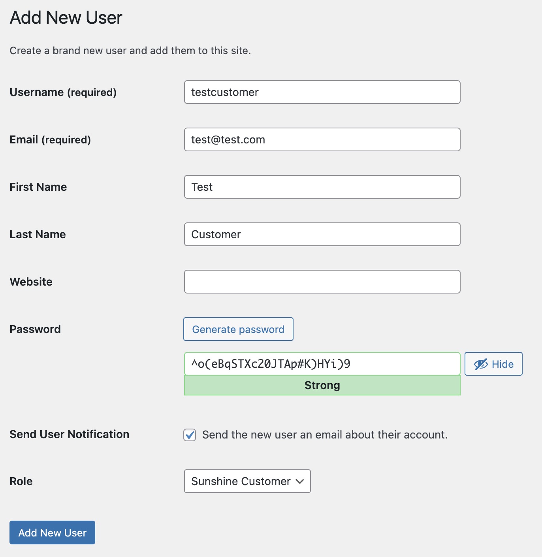Image resolution: width=542 pixels, height=557 pixels.
Task: Click the Generate password button
Action: coord(238,329)
